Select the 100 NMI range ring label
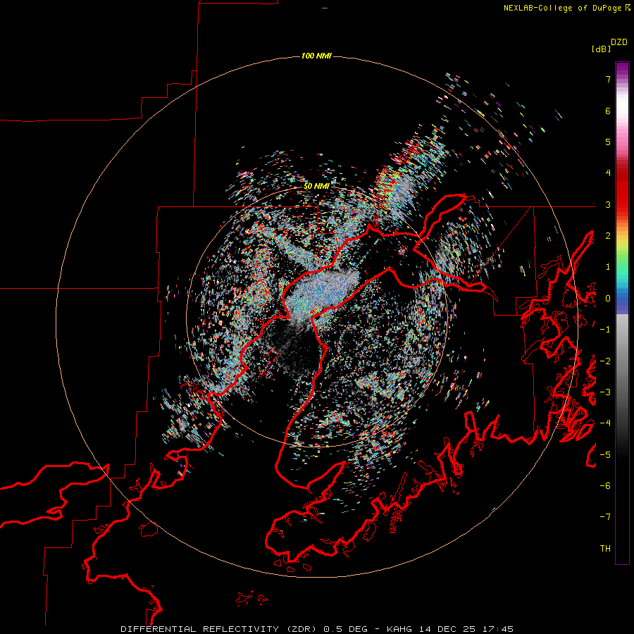Image resolution: width=634 pixels, height=634 pixels. click(316, 56)
